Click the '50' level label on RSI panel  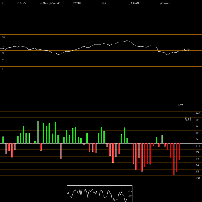point(3,53)
